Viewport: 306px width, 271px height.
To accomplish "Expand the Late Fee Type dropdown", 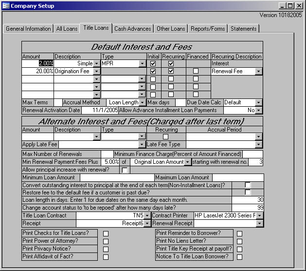I will [x=258, y=144].
